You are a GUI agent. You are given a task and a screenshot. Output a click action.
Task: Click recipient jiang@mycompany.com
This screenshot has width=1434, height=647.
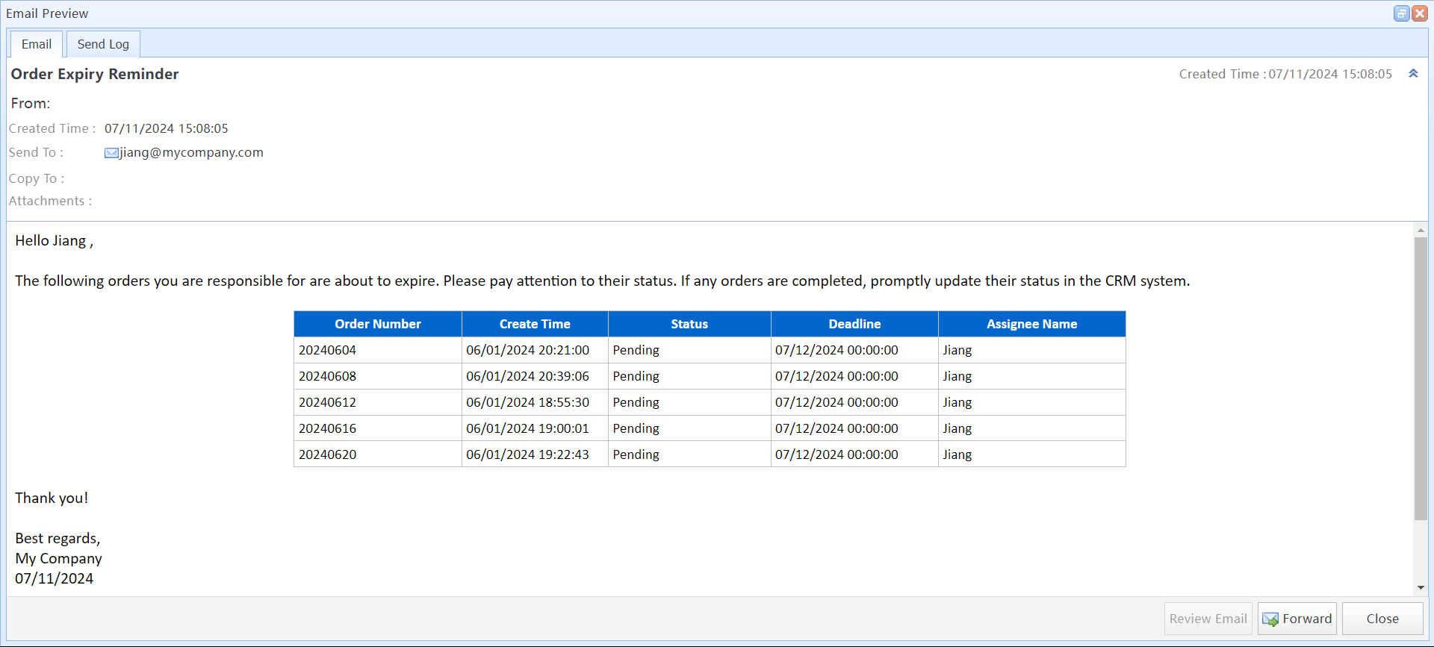(x=191, y=152)
